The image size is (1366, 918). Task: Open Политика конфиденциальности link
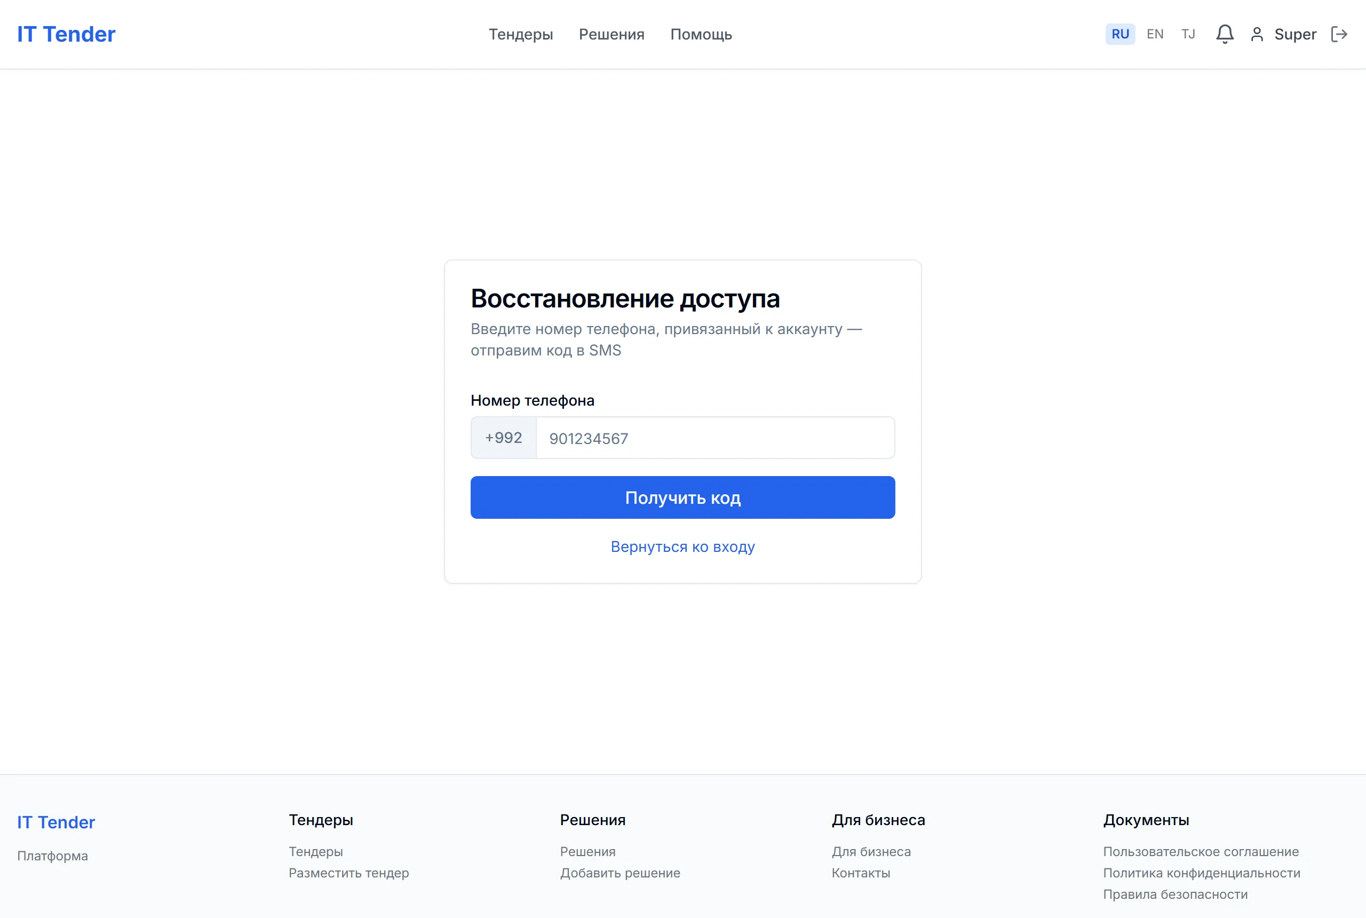(1202, 873)
